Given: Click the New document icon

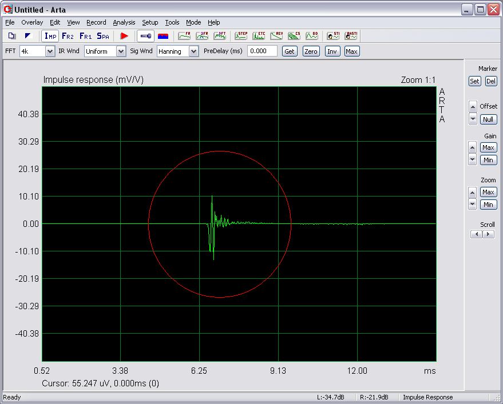Looking at the screenshot, I should tap(12, 36).
